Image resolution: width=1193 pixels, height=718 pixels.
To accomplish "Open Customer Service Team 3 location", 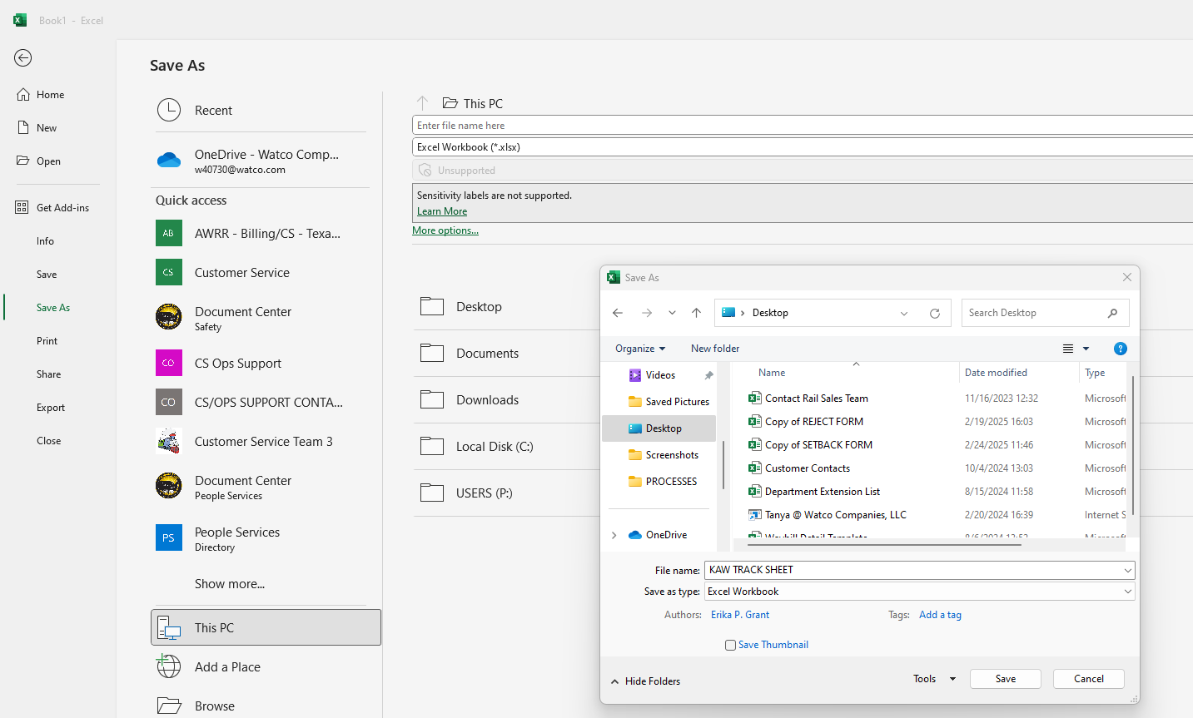I will click(x=265, y=441).
